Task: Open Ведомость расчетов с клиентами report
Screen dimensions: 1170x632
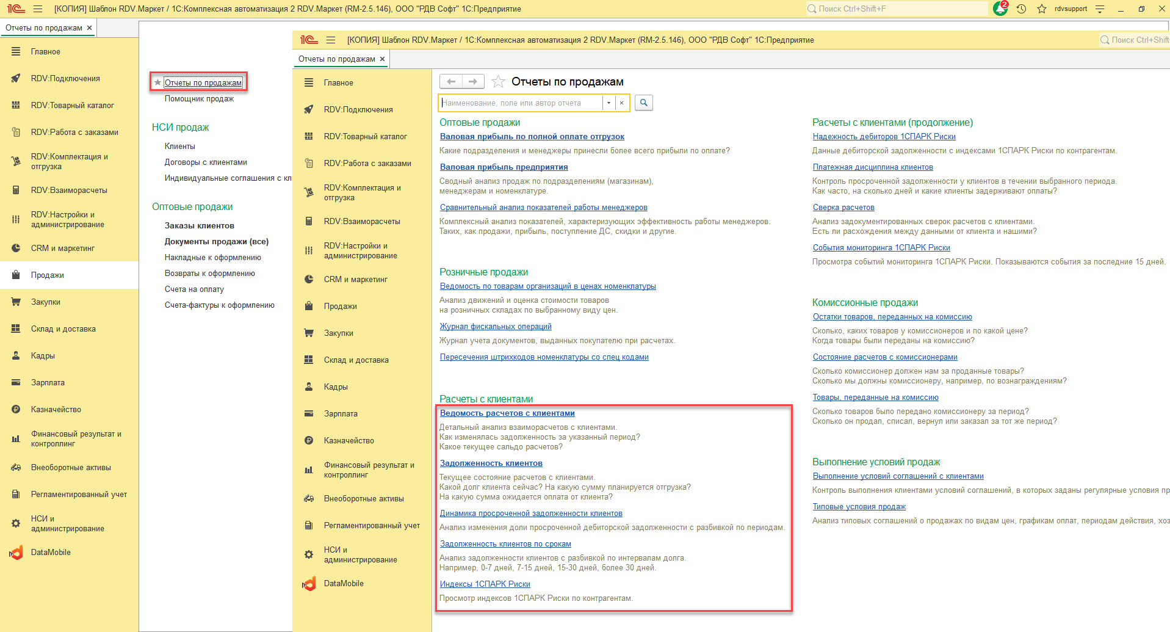Action: [507, 413]
